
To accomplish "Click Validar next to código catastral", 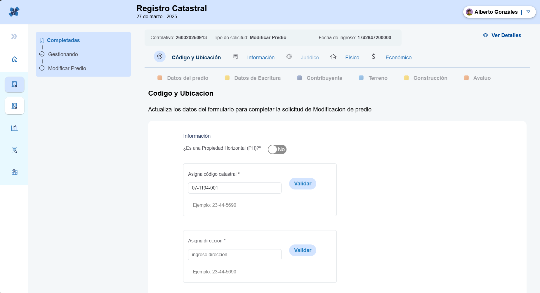I will [303, 184].
